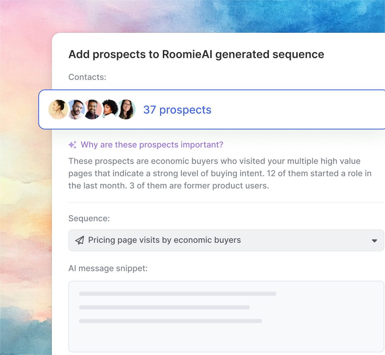Select the last avatar, woman with glasses
Viewport: 385px width, 355px height.
pyautogui.click(x=127, y=110)
